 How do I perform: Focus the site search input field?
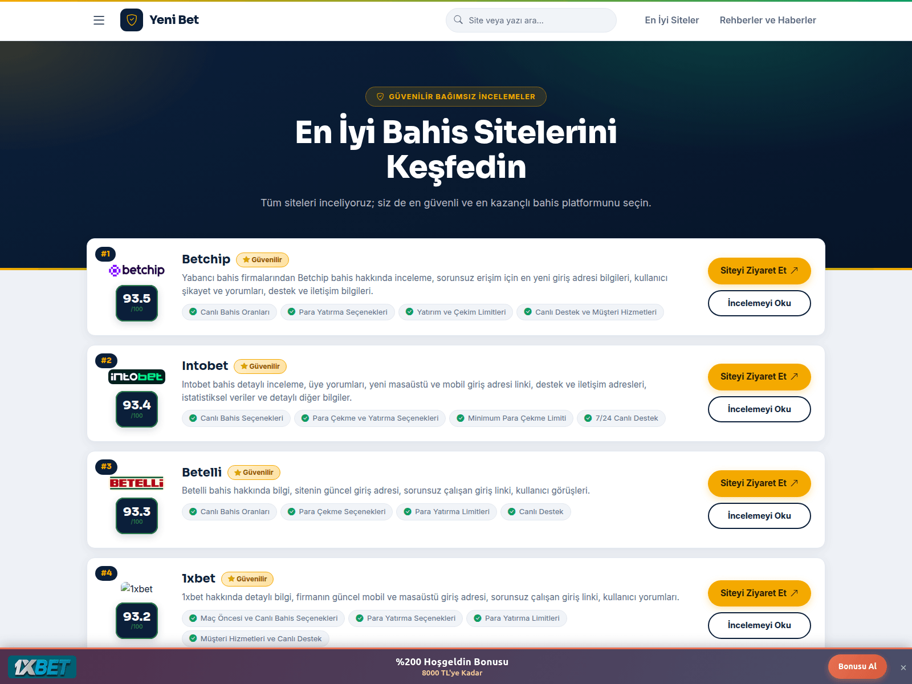(x=531, y=20)
